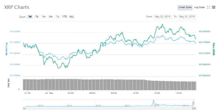Select the ALL zoom range
220x110 pixels.
point(72,17)
